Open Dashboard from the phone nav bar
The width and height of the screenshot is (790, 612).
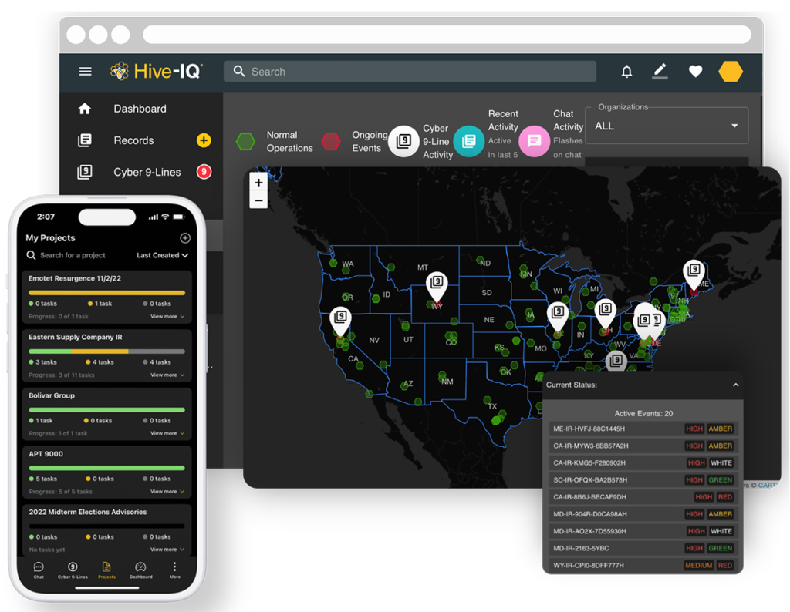140,569
